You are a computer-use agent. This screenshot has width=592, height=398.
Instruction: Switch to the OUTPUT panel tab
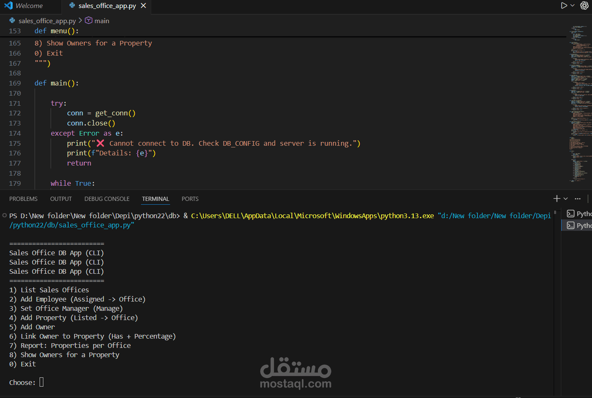pyautogui.click(x=61, y=198)
